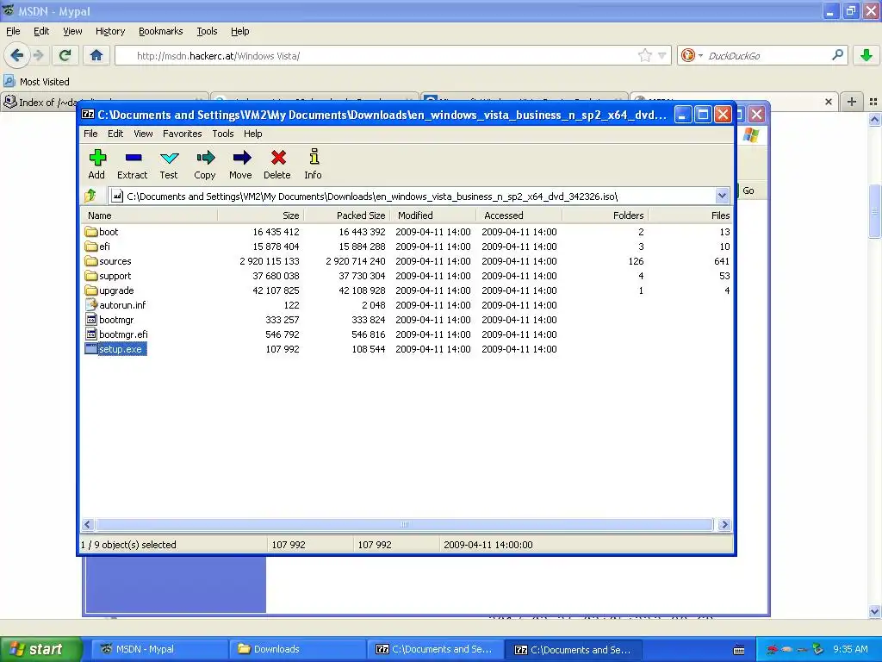Open the Mypal home page
Viewport: 882px width, 662px height.
point(96,55)
